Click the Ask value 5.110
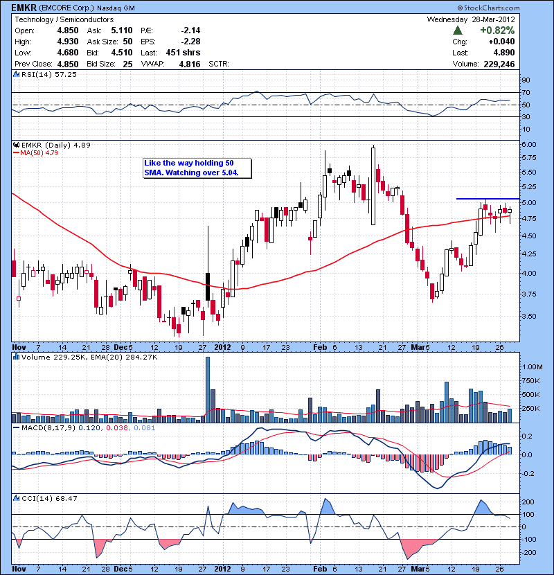Image resolution: width=554 pixels, height=575 pixels. pyautogui.click(x=122, y=30)
